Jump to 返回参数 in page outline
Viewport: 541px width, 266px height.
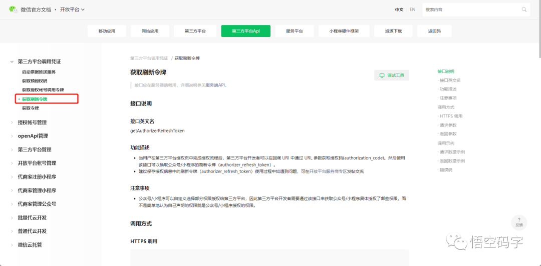click(x=448, y=133)
